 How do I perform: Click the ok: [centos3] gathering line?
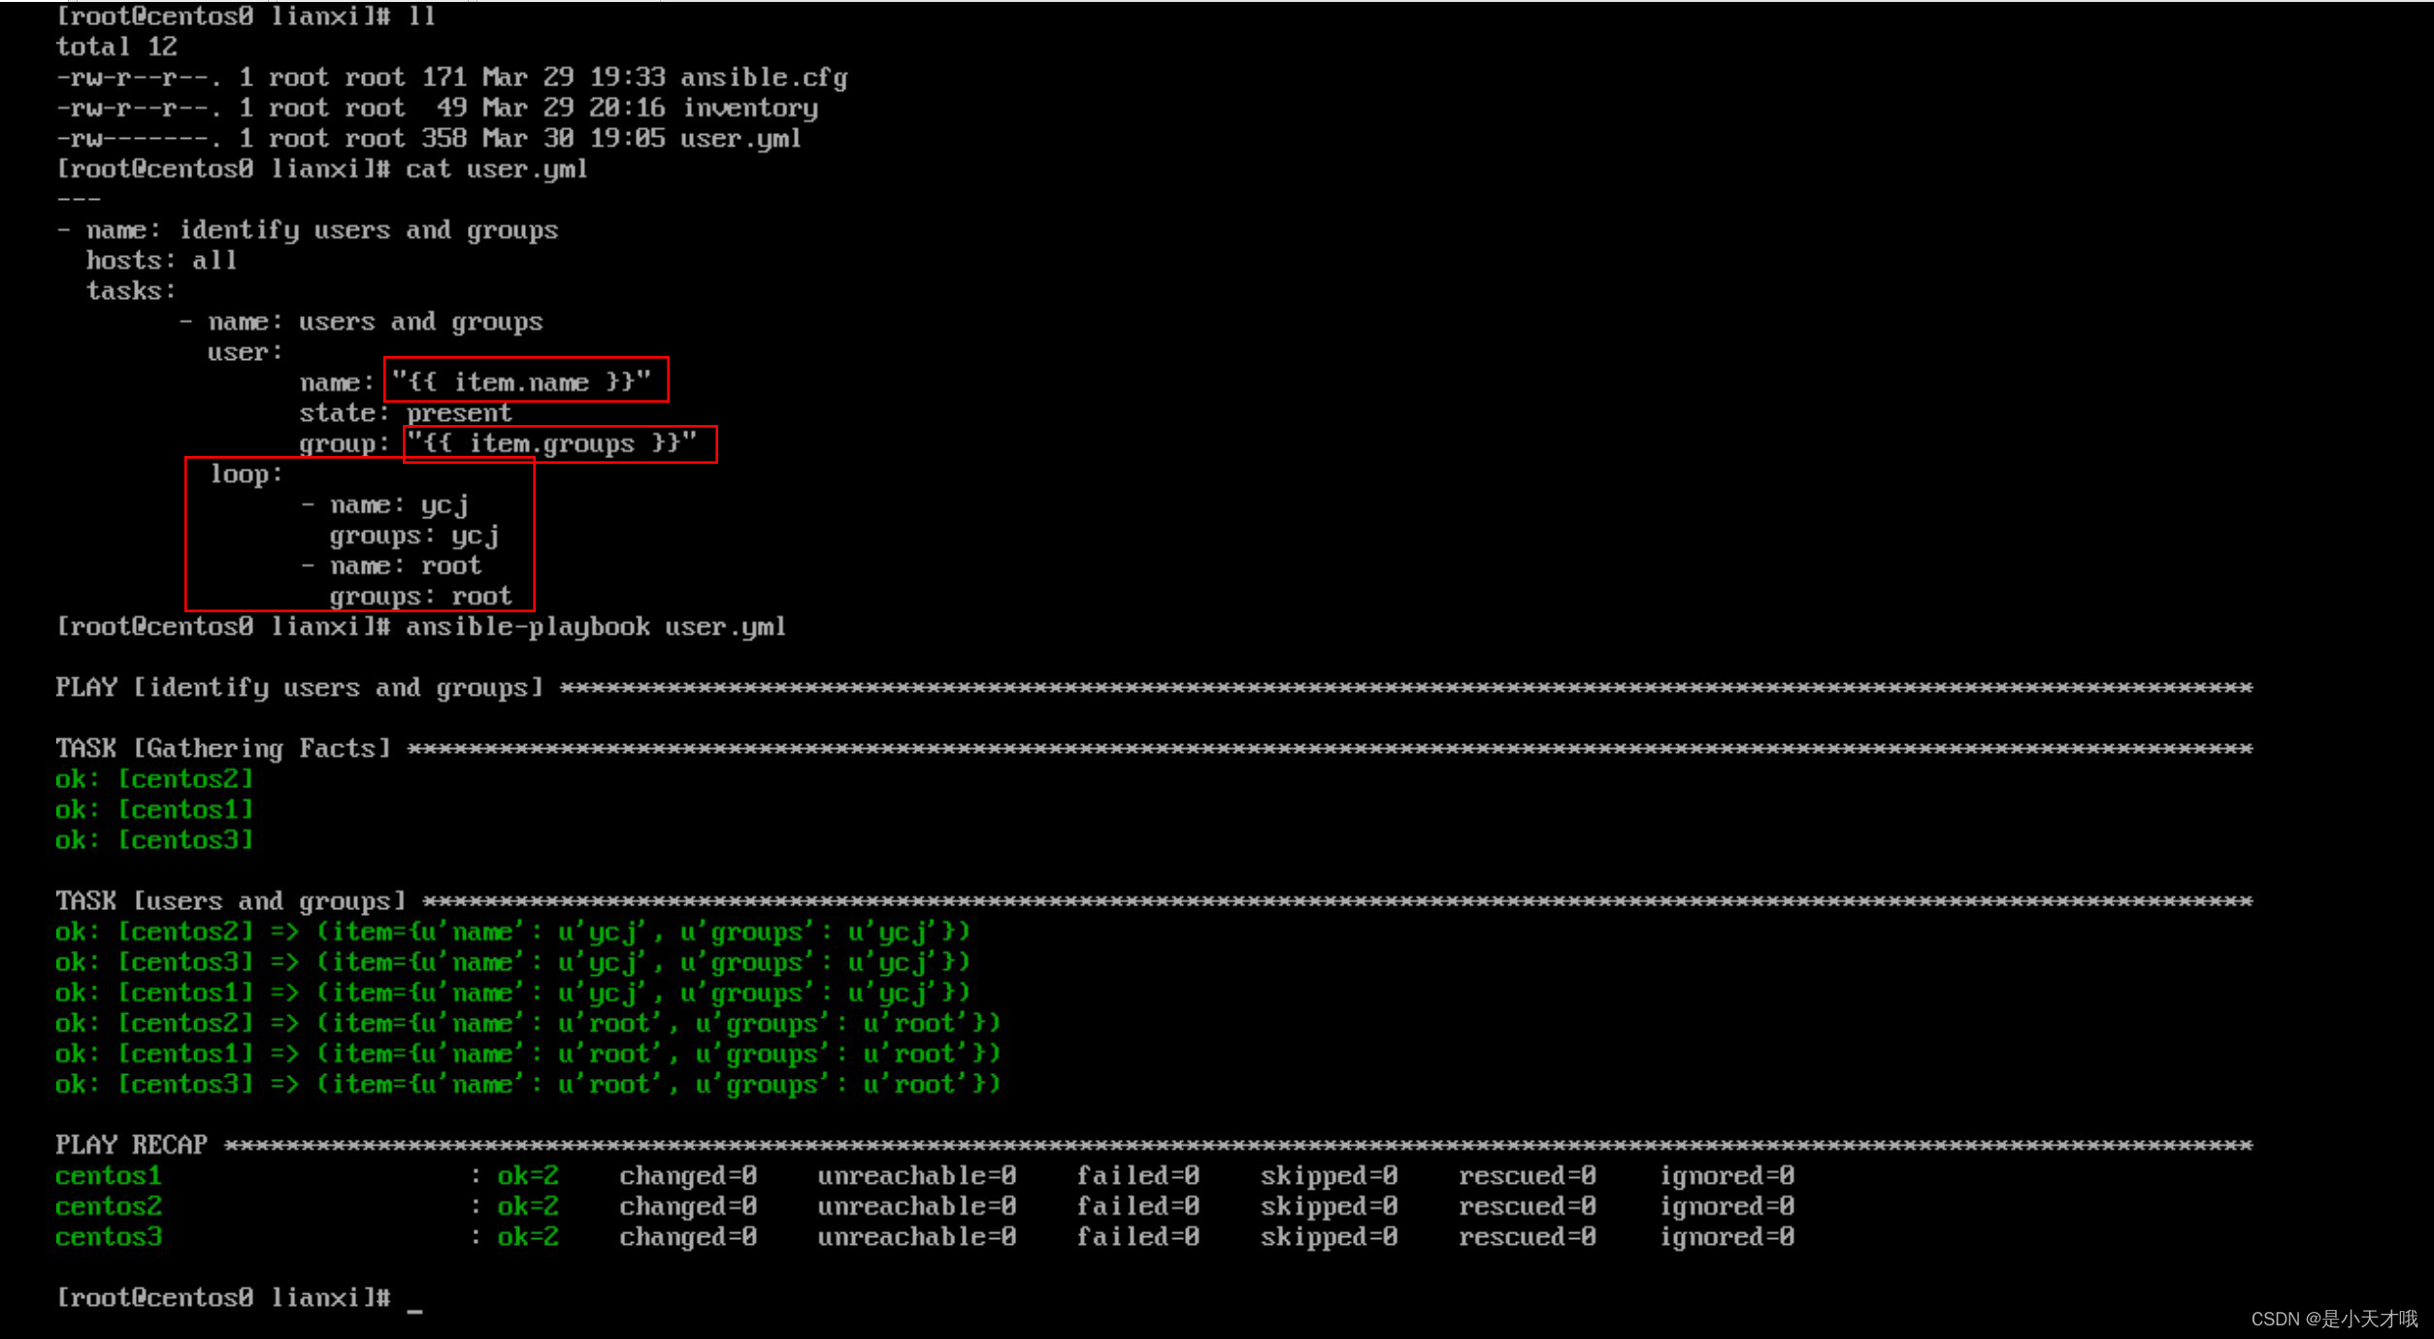click(153, 839)
